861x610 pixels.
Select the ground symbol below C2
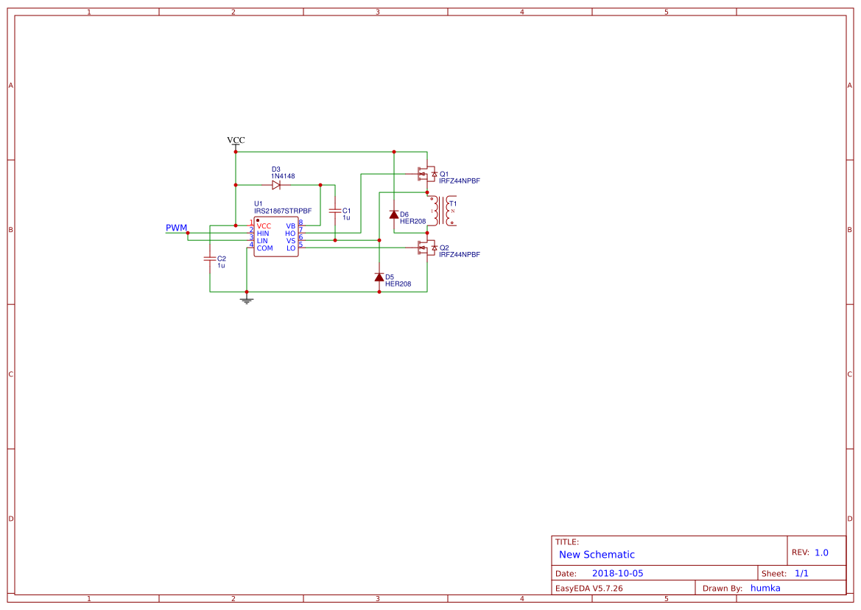pyautogui.click(x=245, y=300)
